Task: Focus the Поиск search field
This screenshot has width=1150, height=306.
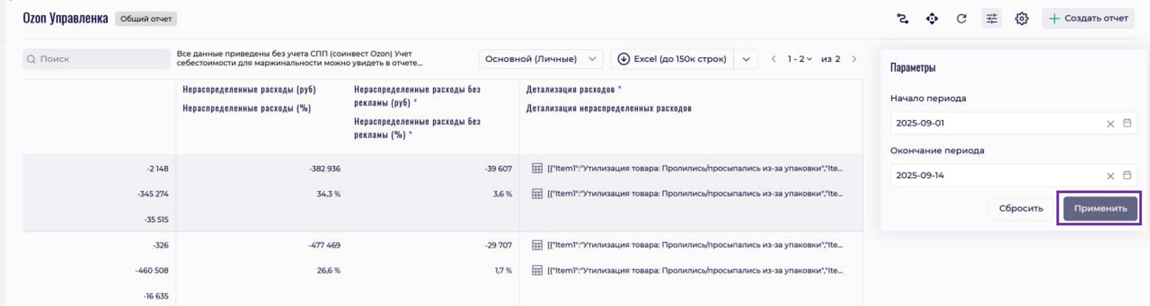Action: [x=96, y=59]
